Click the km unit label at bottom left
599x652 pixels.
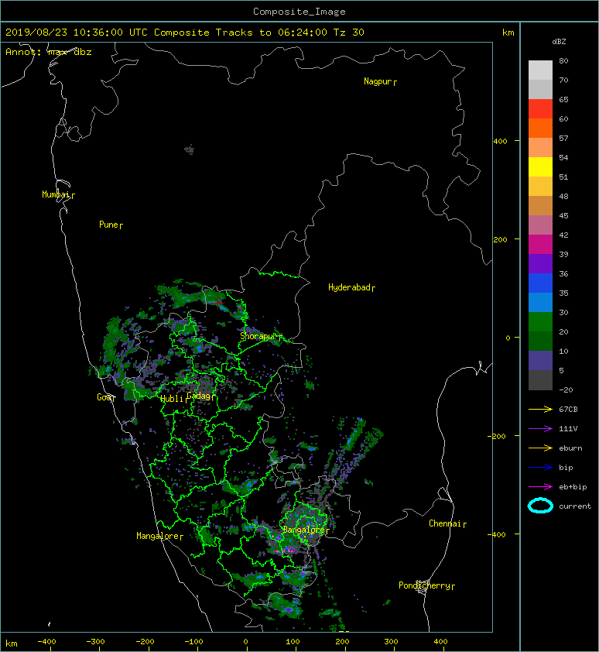pyautogui.click(x=12, y=643)
